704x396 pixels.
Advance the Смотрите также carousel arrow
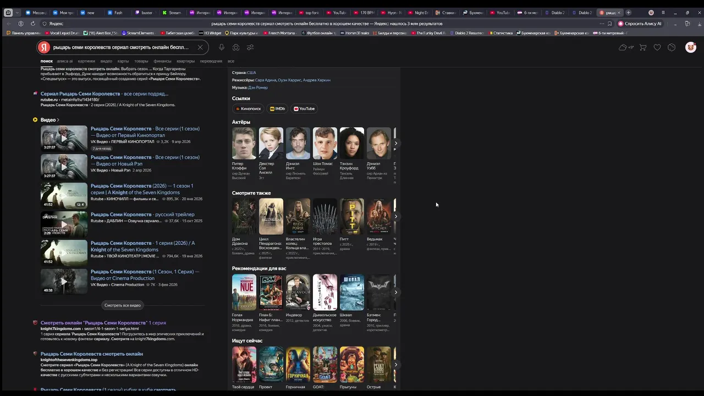[396, 217]
